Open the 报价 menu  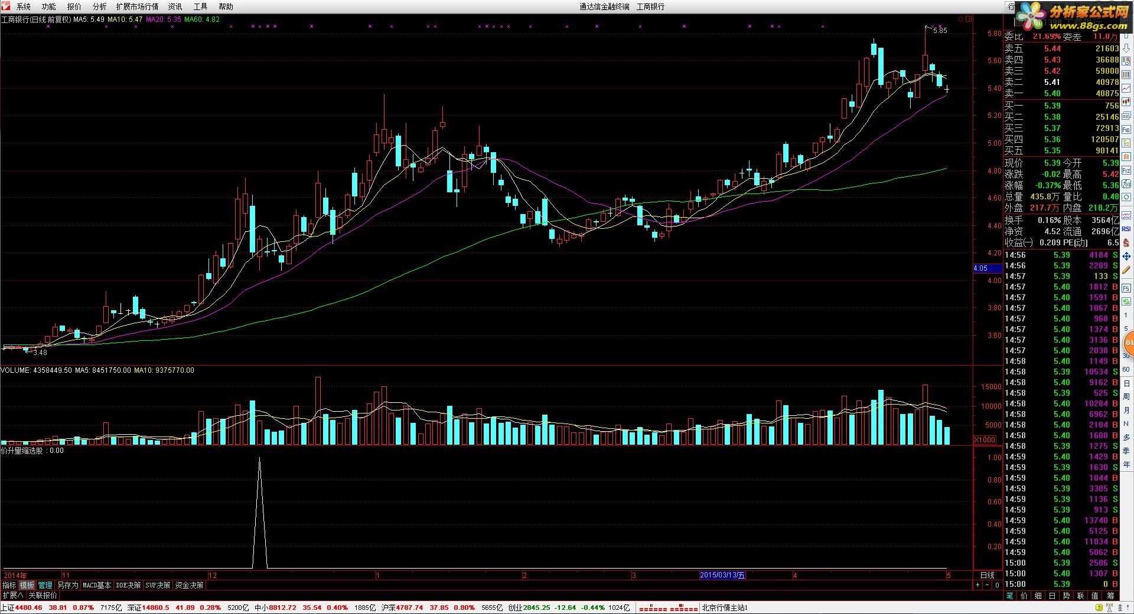[74, 6]
